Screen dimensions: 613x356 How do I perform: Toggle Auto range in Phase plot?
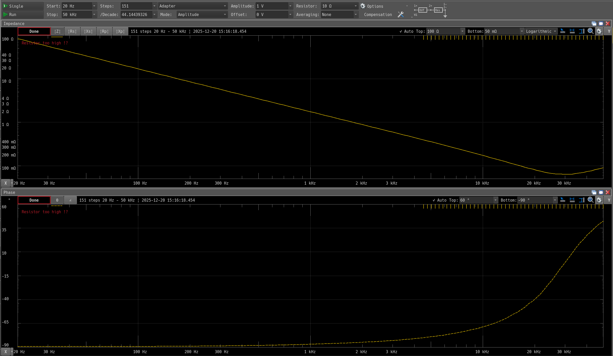439,200
